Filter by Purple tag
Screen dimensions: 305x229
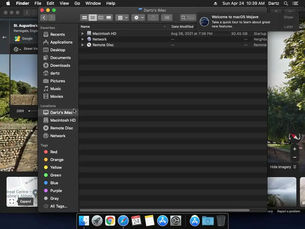[x=56, y=191]
